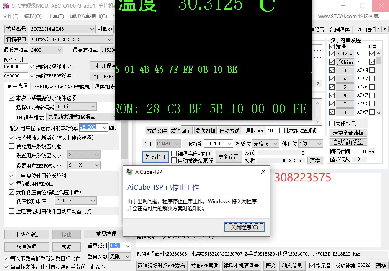Switch to the 硬件选项 tab
Viewport: 389px width, 271px height.
coord(17,86)
